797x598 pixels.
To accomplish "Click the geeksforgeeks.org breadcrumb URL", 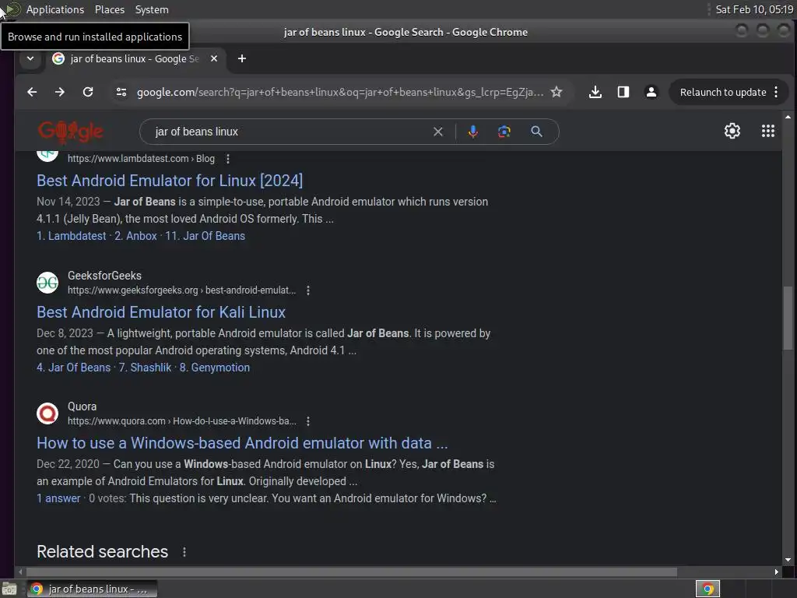I will (x=181, y=290).
